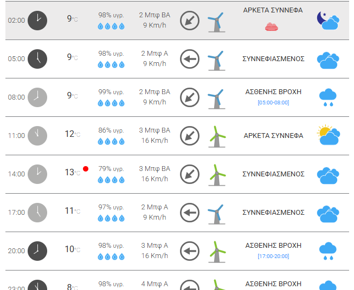This screenshot has height=290, width=354.
Task: Click the humidity droplets at 11:00
Action: [x=111, y=142]
